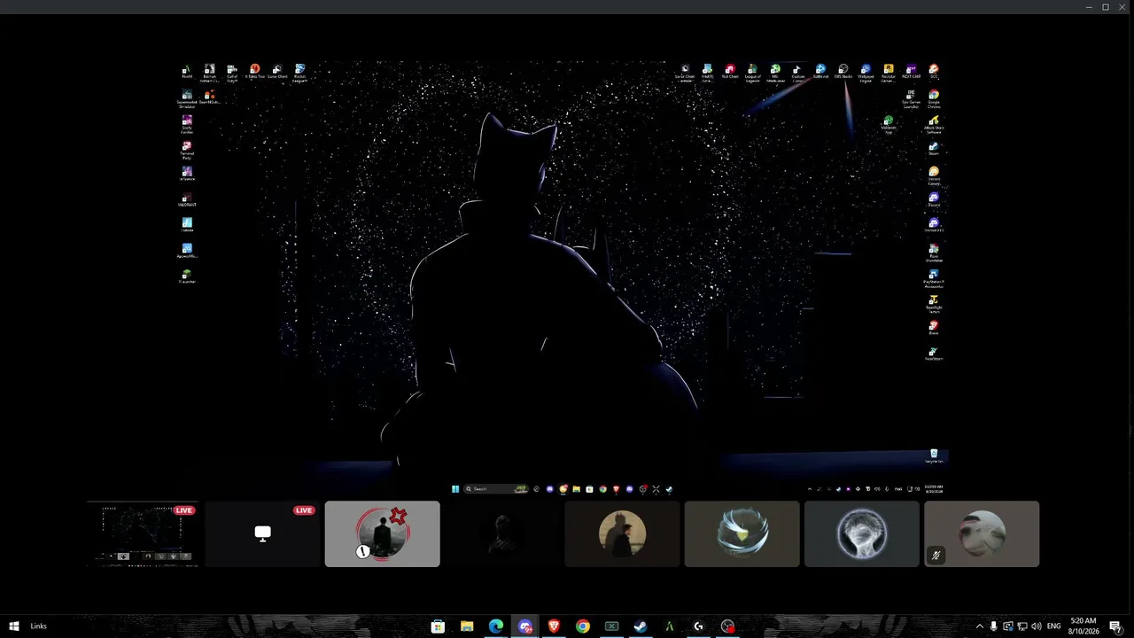The height and width of the screenshot is (638, 1134).
Task: Open Steam from the taskbar
Action: pos(641,626)
